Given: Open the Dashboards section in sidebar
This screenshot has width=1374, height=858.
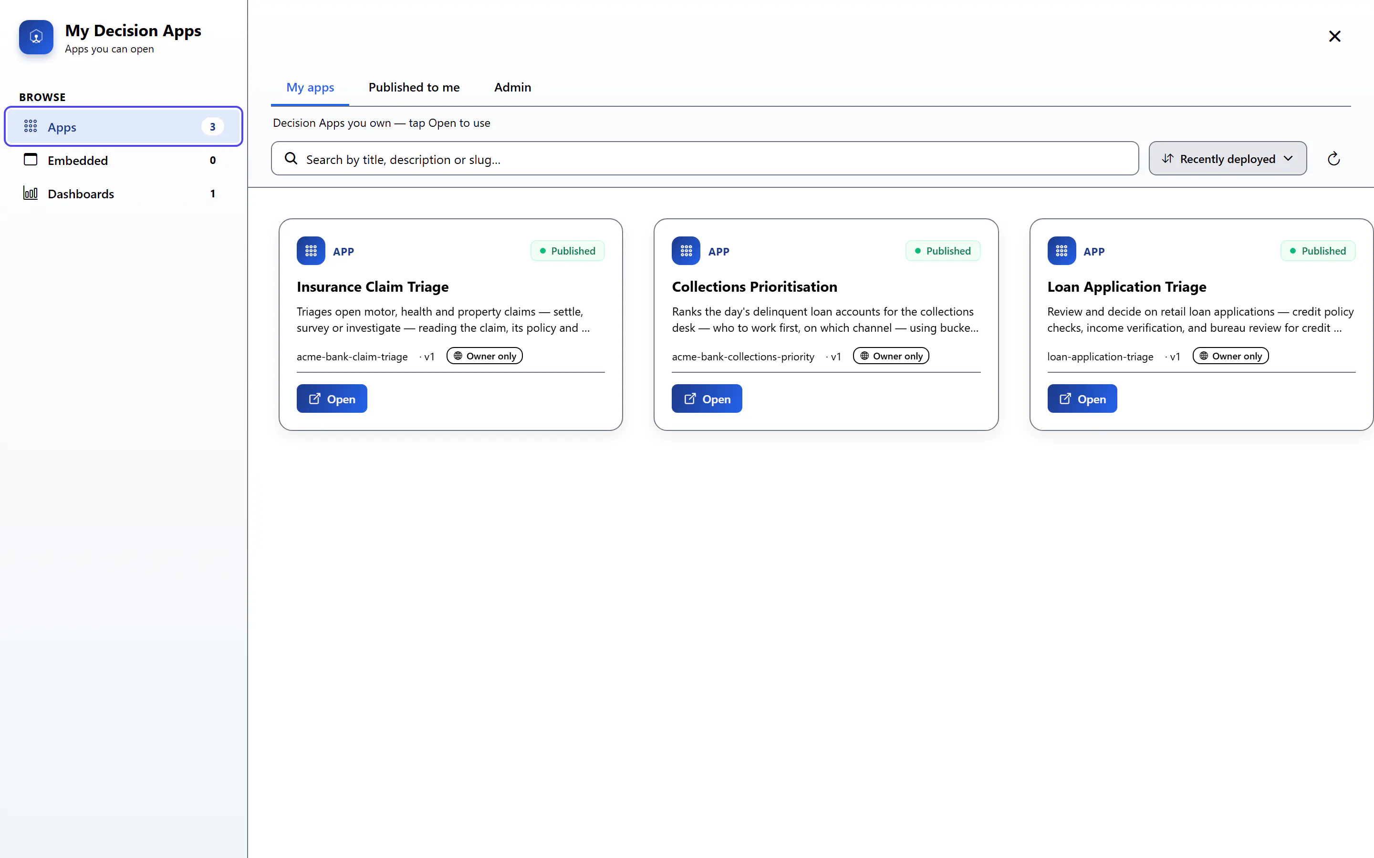Looking at the screenshot, I should pos(123,194).
